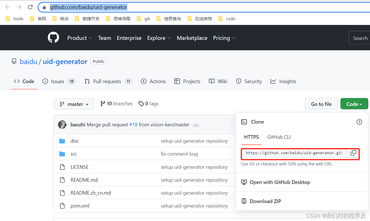Open the baidu owner link

coord(28,61)
